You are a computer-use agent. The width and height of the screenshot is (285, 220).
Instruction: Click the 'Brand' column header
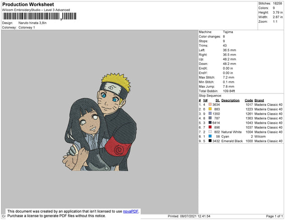coord(259,101)
